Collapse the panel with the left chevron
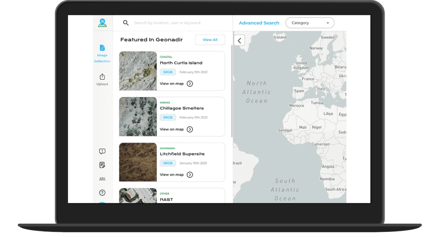This screenshot has width=439, height=237. [x=239, y=41]
